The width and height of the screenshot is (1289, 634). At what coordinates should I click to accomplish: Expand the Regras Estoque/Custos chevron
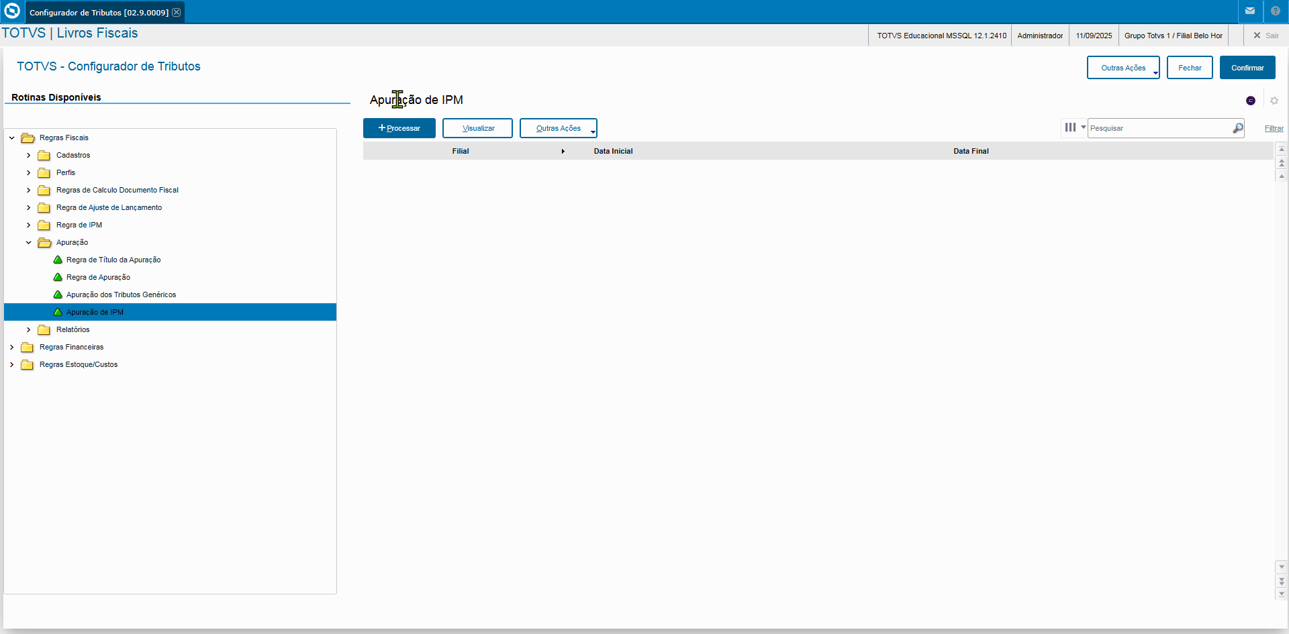11,364
